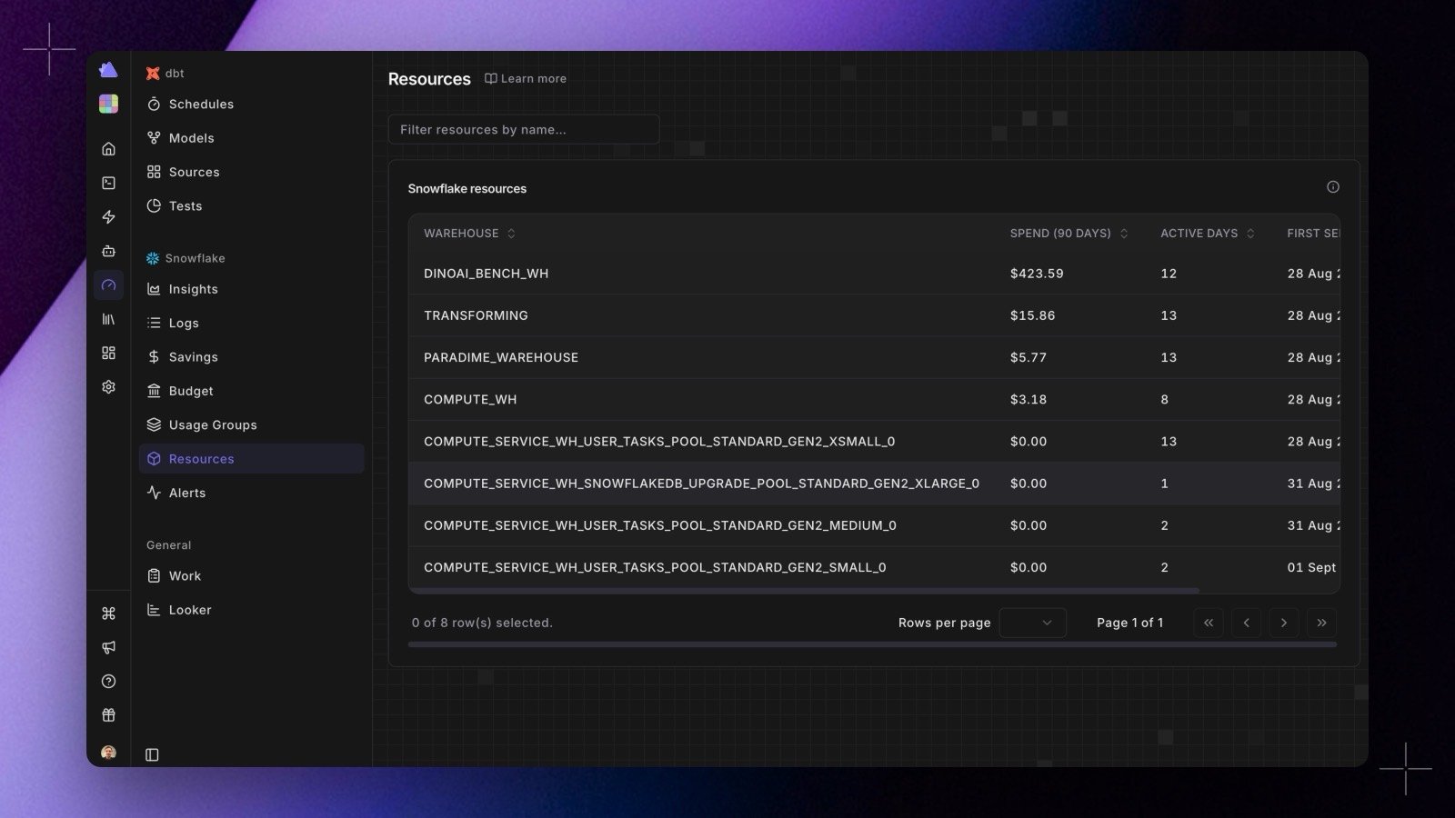Open the Budget page
The image size is (1455, 818).
coord(252,391)
